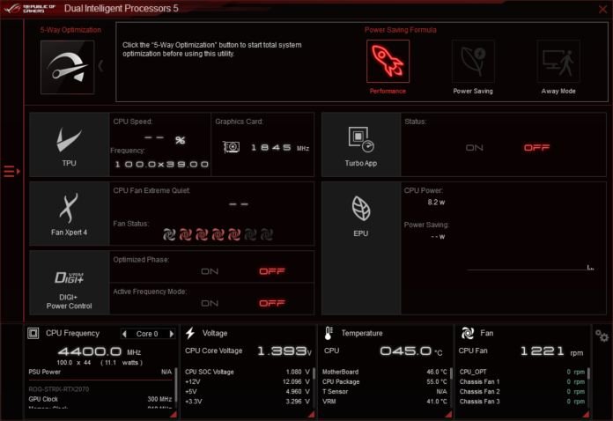Expand the CPU Frequency panel corner triangle

coord(174,414)
